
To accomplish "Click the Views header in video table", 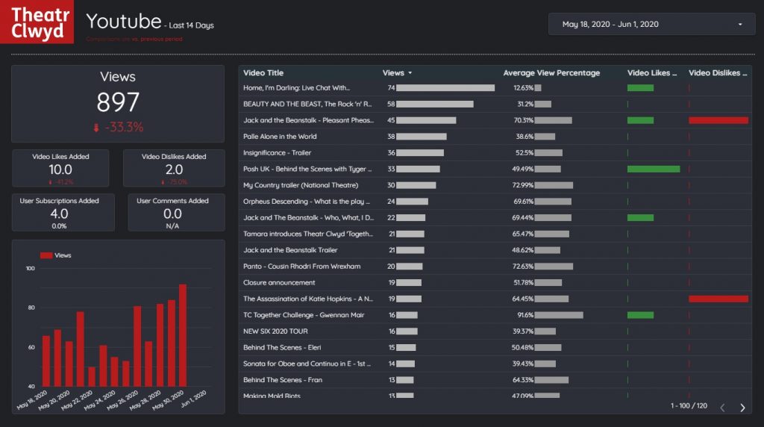I will tap(393, 72).
